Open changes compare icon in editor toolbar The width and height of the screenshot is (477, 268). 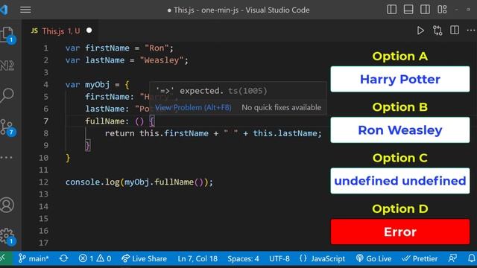point(437,31)
